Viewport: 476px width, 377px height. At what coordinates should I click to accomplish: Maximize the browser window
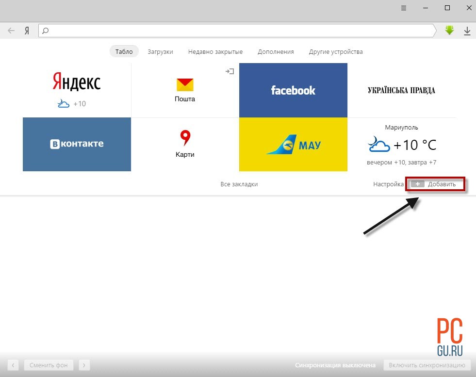coord(447,8)
